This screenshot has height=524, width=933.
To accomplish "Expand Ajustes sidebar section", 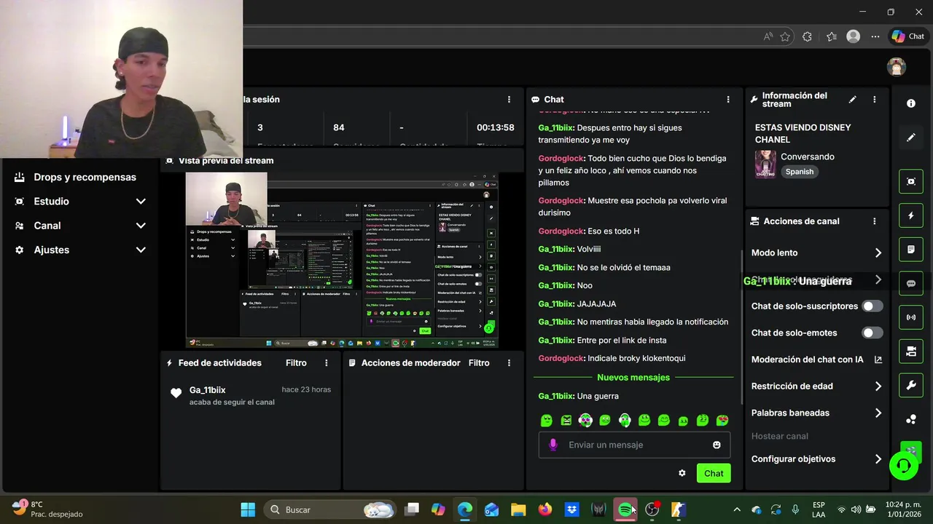I will coord(80,250).
